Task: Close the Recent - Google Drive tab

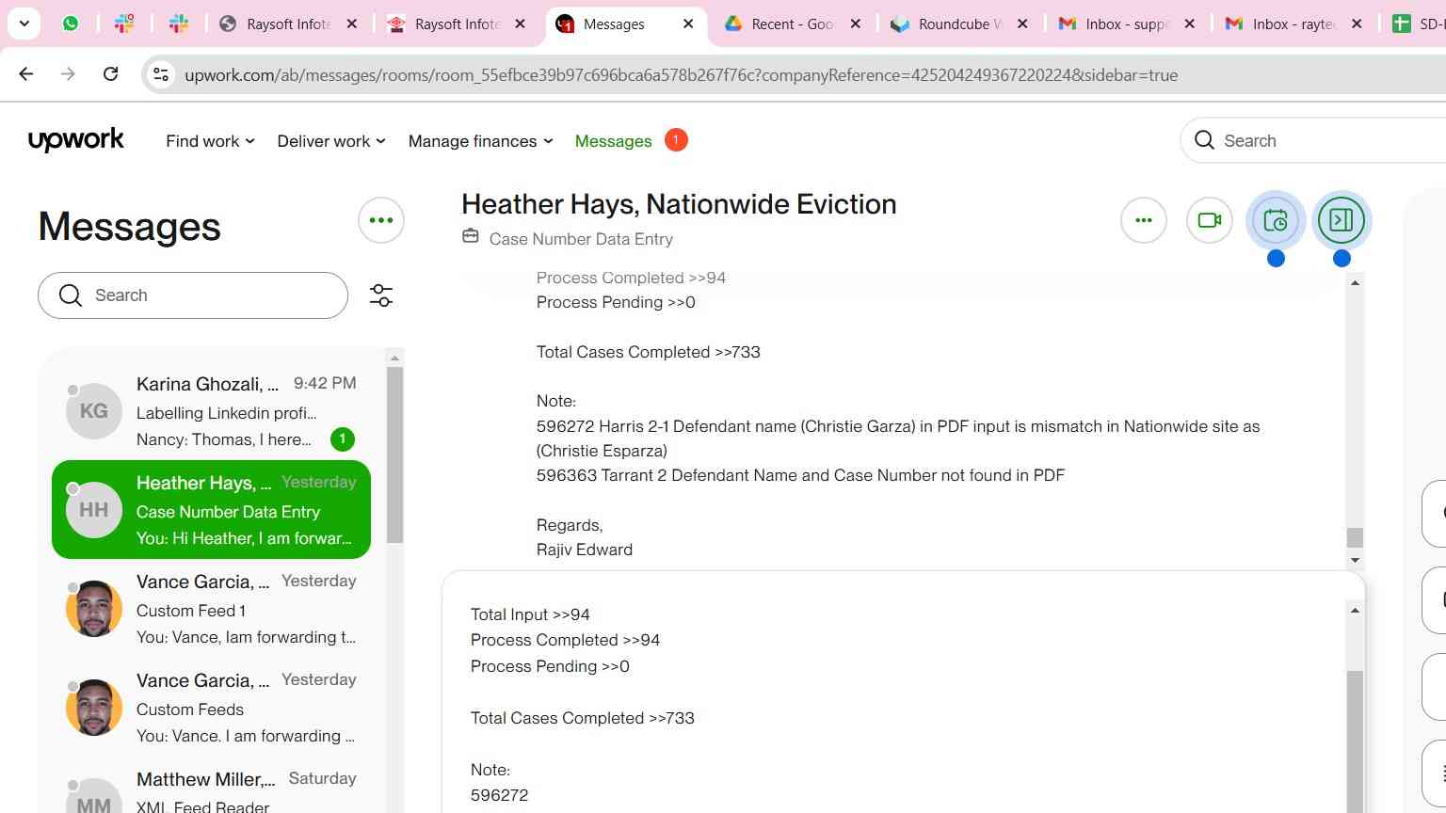Action: 856,24
